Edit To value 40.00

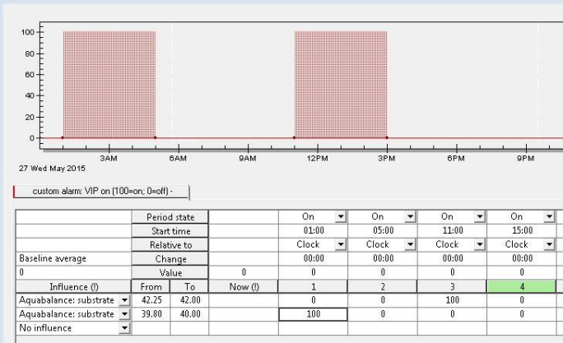[x=189, y=314]
